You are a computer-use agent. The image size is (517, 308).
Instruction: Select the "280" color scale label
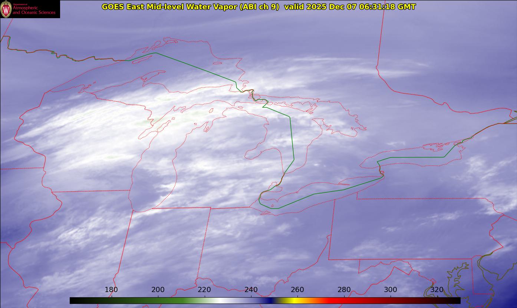pyautogui.click(x=344, y=289)
